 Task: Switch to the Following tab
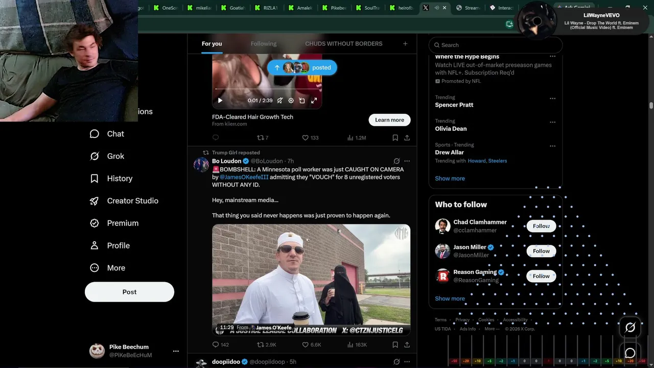click(264, 44)
